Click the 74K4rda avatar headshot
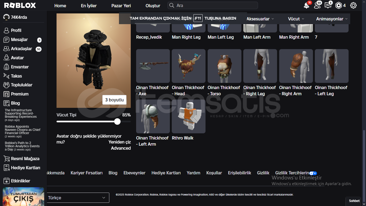The width and height of the screenshot is (366, 206). click(6, 17)
